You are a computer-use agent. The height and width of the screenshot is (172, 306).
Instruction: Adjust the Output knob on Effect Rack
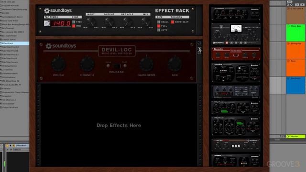click(x=109, y=21)
